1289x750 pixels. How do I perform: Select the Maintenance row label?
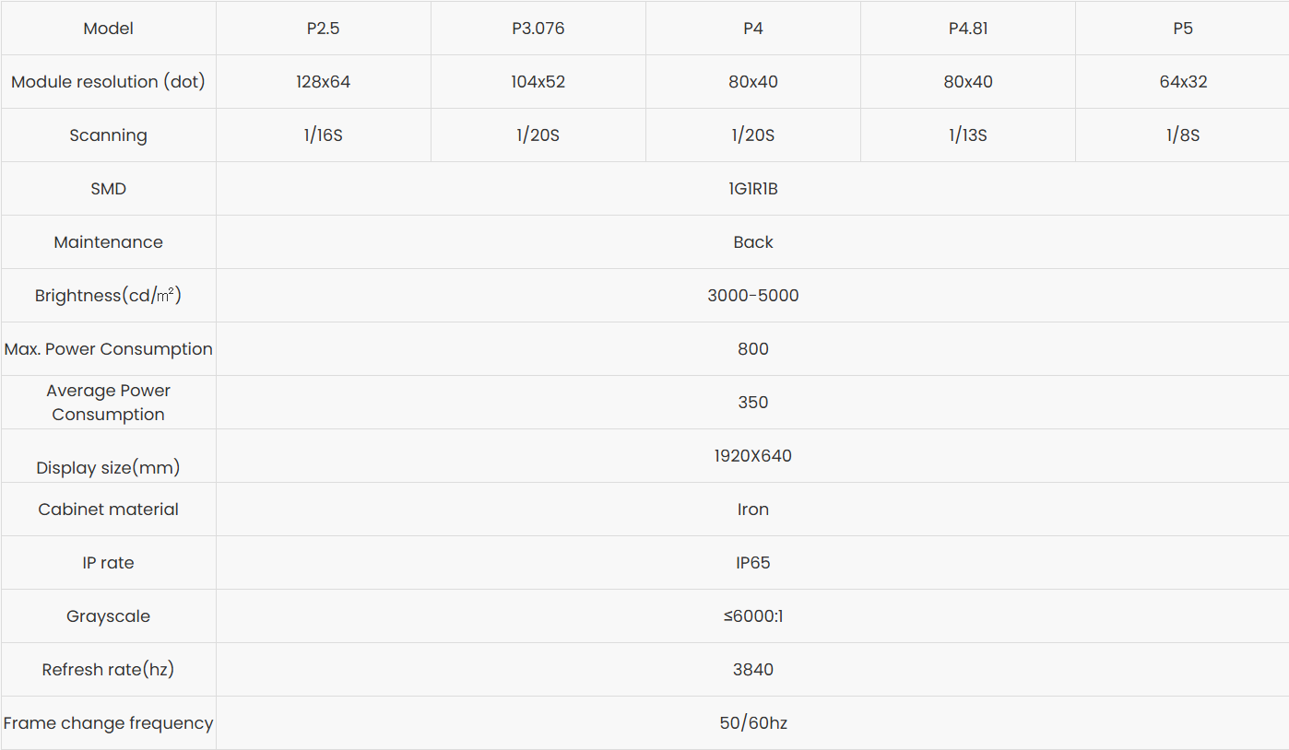click(108, 242)
